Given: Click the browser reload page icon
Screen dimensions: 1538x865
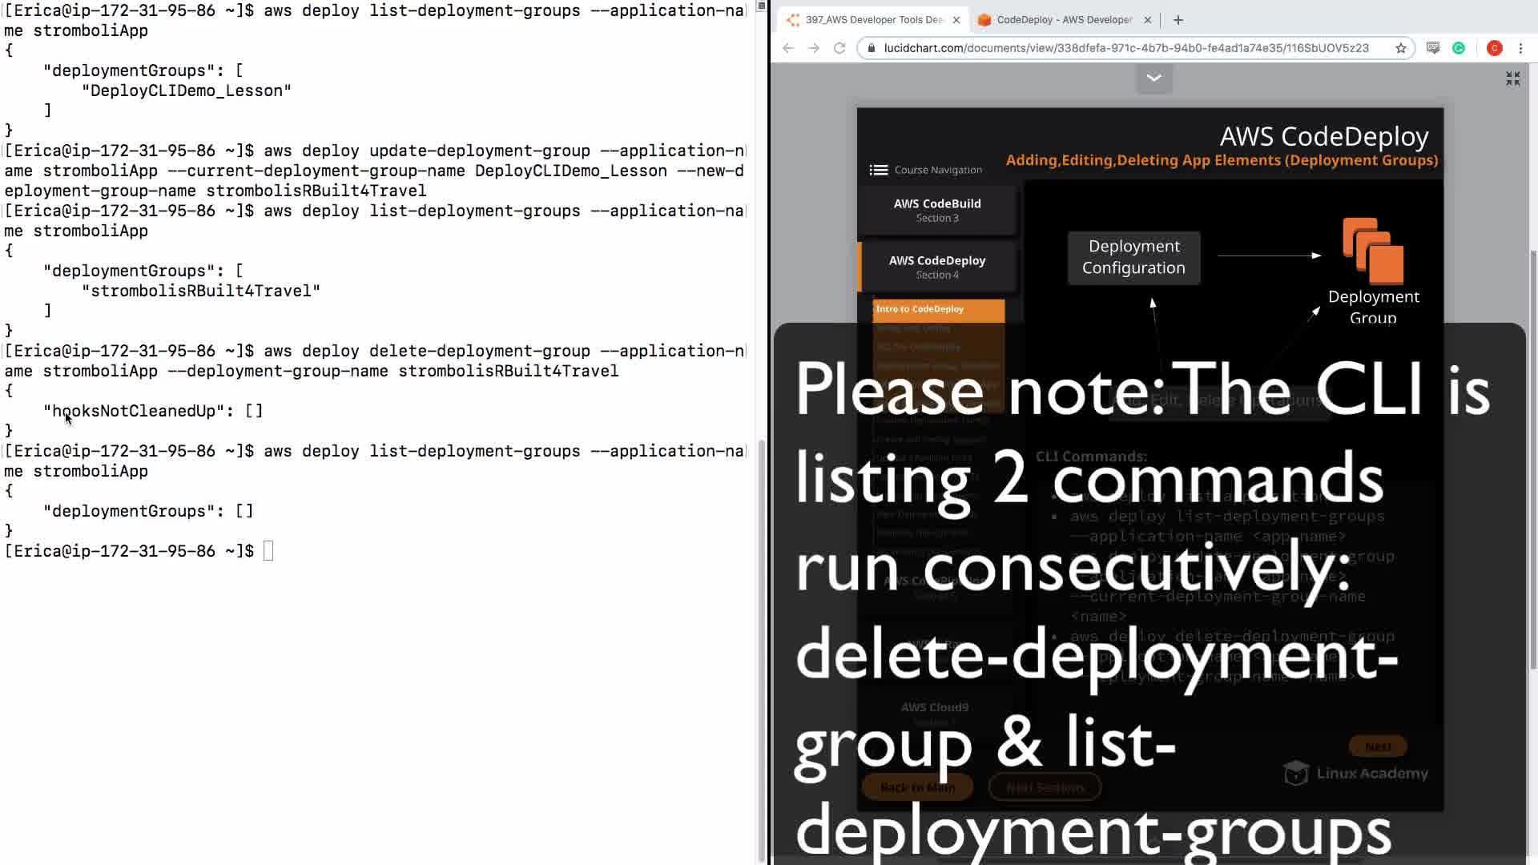Looking at the screenshot, I should tap(839, 48).
